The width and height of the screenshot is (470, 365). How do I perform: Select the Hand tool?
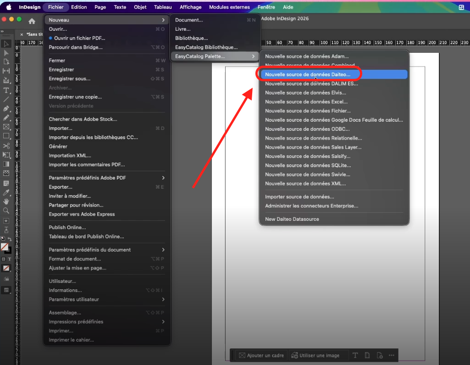click(6, 202)
